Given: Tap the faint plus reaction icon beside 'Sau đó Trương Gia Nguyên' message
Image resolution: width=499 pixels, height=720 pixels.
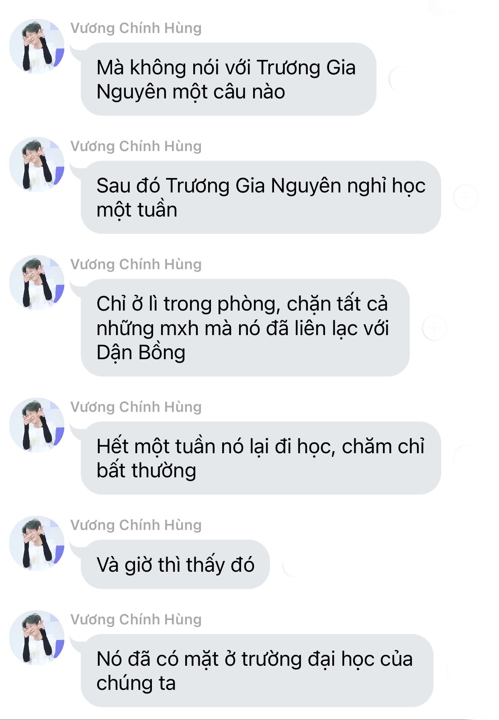Looking at the screenshot, I should point(465,197).
